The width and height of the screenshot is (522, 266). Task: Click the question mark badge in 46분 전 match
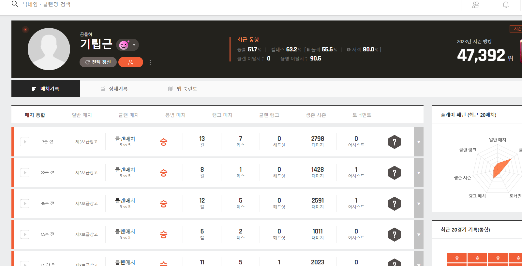[394, 204]
